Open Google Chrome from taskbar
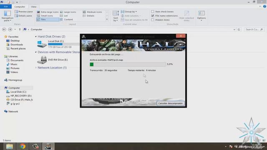Image resolution: width=267 pixels, height=150 pixels. click(x=23, y=146)
